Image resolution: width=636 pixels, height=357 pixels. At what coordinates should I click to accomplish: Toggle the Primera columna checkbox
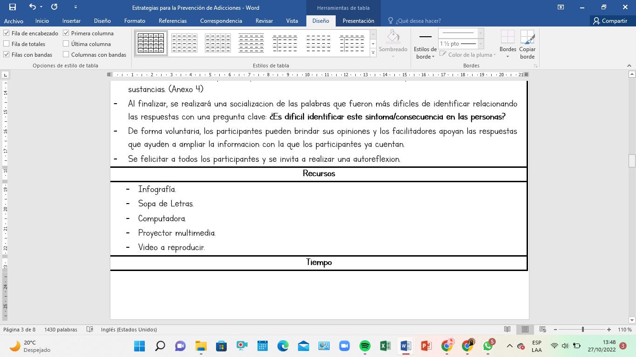coord(66,33)
